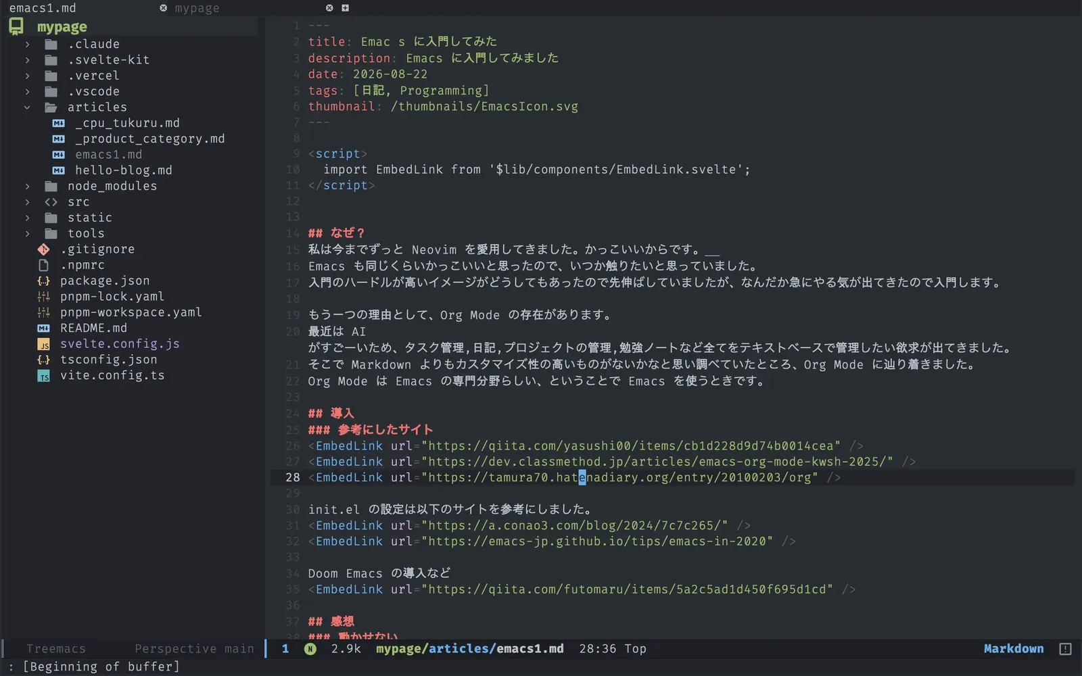Click the thumbnail path /thumbnails/EmacsIcon.svg

484,106
